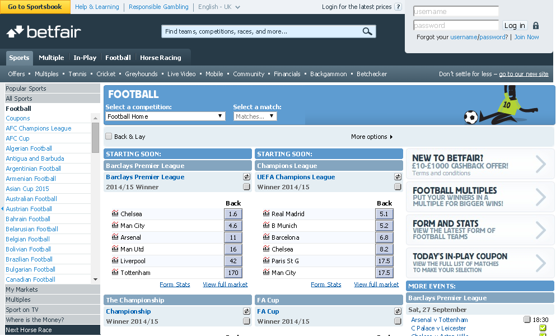Open Champions League Man City graph icon
556x336 pixels.
(x=266, y=272)
